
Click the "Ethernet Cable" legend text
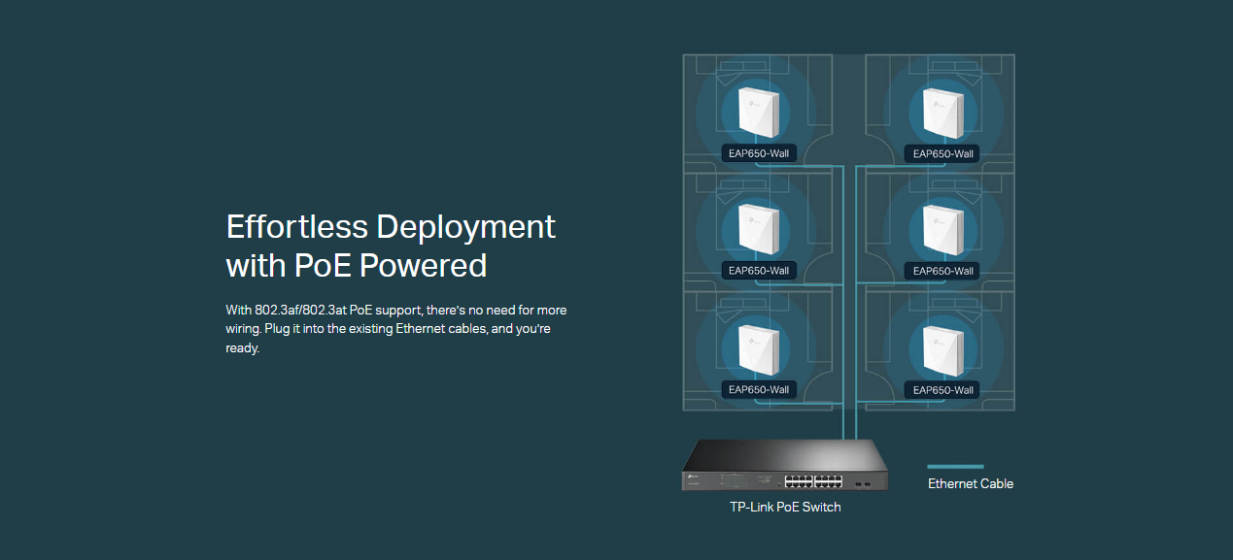tap(970, 483)
